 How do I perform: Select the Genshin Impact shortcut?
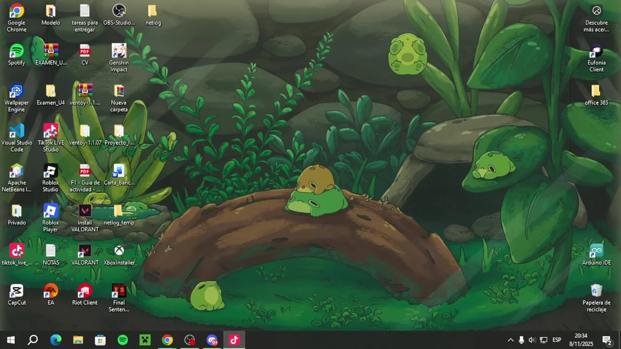coord(119,58)
